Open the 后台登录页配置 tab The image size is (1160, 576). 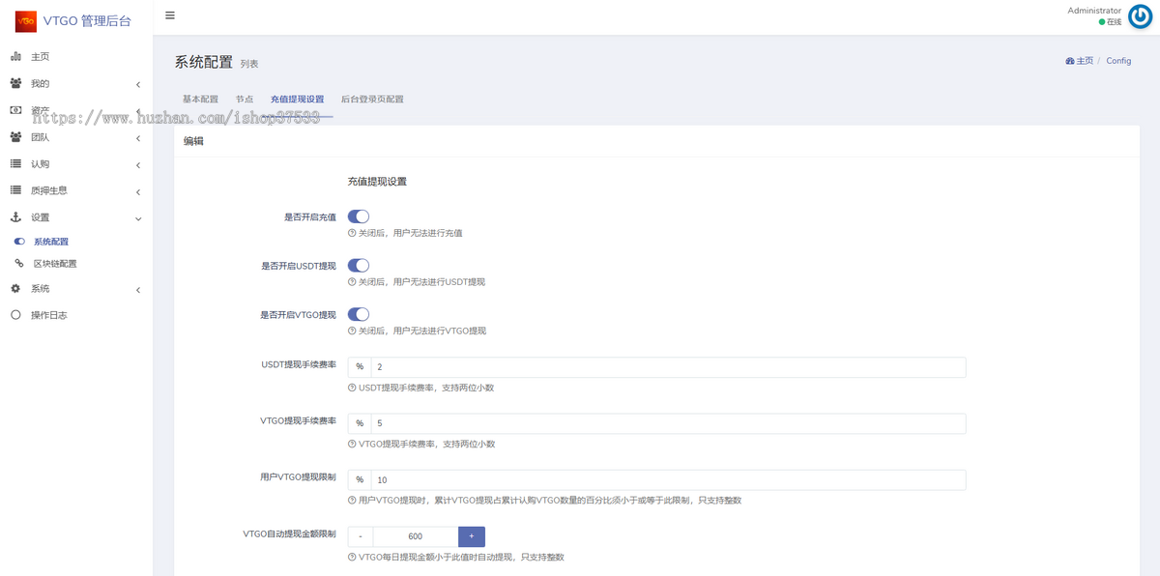(x=373, y=98)
